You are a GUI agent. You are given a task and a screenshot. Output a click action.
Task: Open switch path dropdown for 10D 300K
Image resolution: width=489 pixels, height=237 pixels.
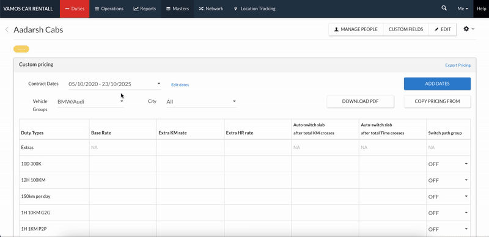click(448, 164)
